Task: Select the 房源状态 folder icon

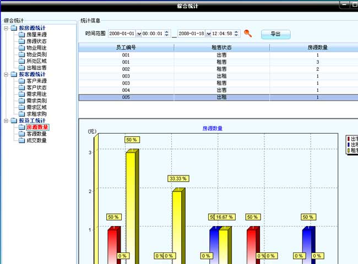Action: pyautogui.click(x=21, y=41)
